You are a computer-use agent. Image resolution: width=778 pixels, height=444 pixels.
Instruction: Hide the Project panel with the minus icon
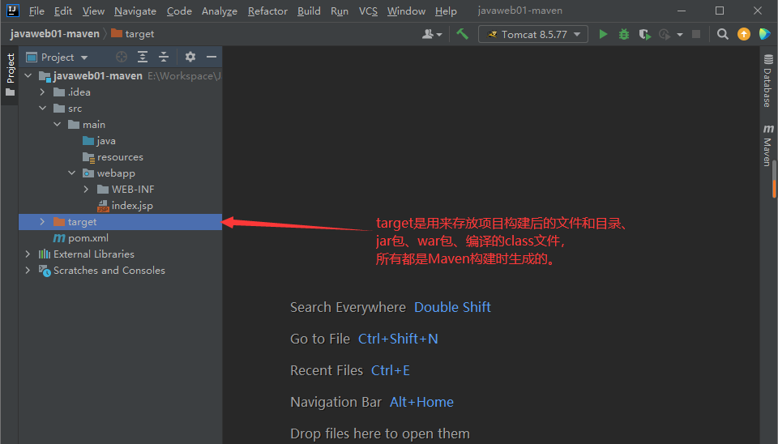(x=212, y=57)
